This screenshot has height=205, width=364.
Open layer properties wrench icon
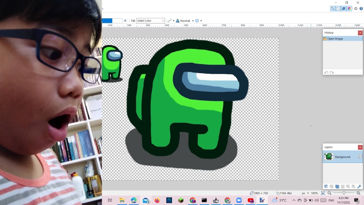tap(359, 186)
